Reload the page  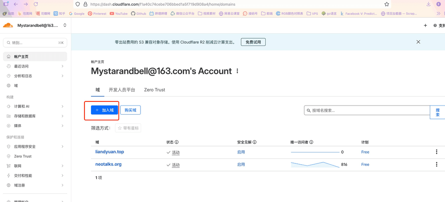pyautogui.click(x=36, y=4)
